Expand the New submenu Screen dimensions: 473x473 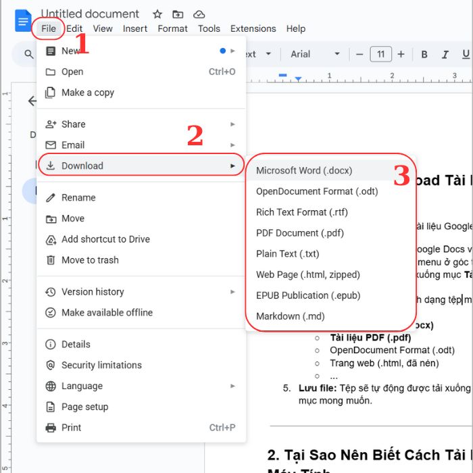coord(141,51)
